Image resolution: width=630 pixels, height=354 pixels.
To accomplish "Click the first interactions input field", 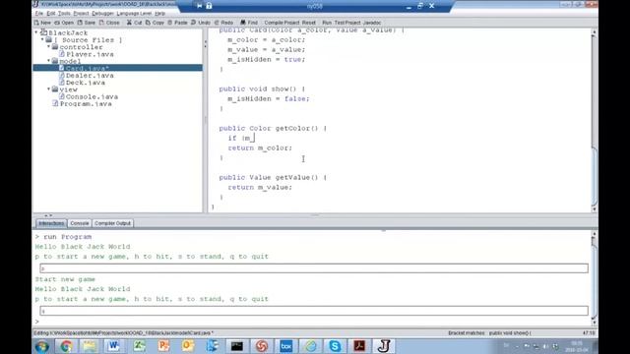I will (x=314, y=268).
